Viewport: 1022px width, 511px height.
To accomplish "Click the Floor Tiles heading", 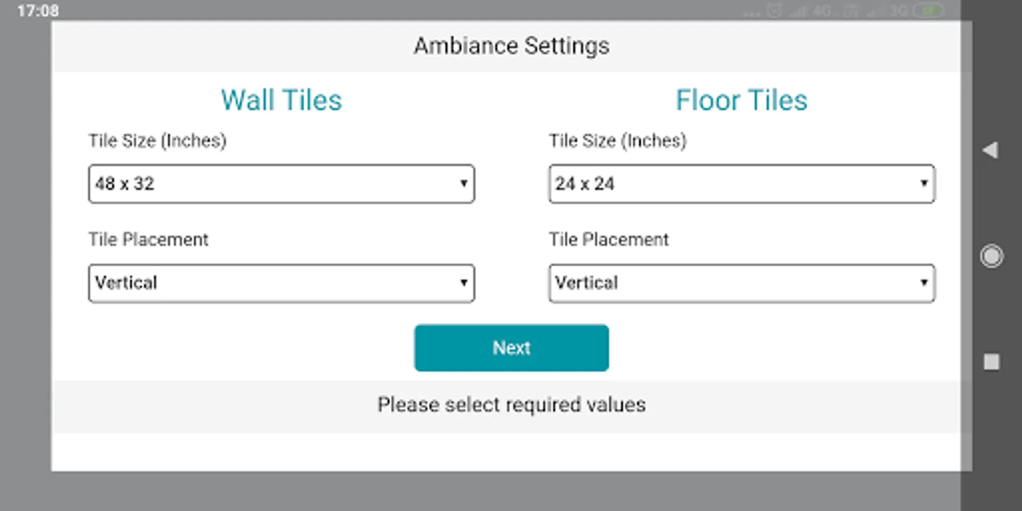I will point(741,100).
